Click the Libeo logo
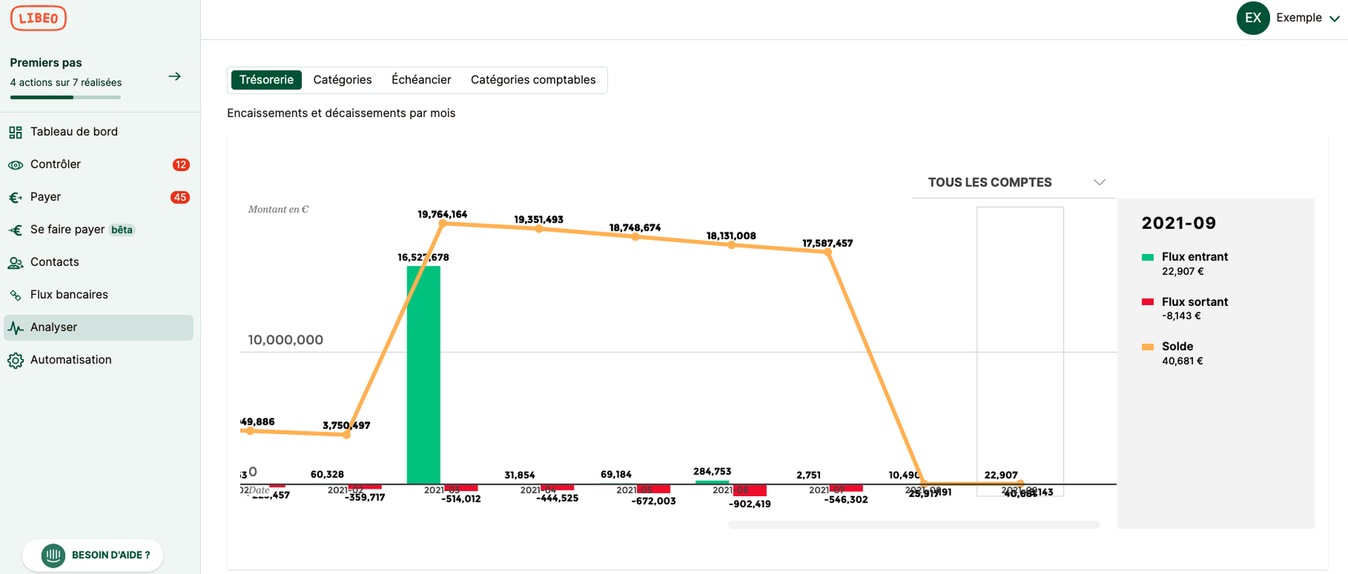1348x574 pixels. coord(39,18)
